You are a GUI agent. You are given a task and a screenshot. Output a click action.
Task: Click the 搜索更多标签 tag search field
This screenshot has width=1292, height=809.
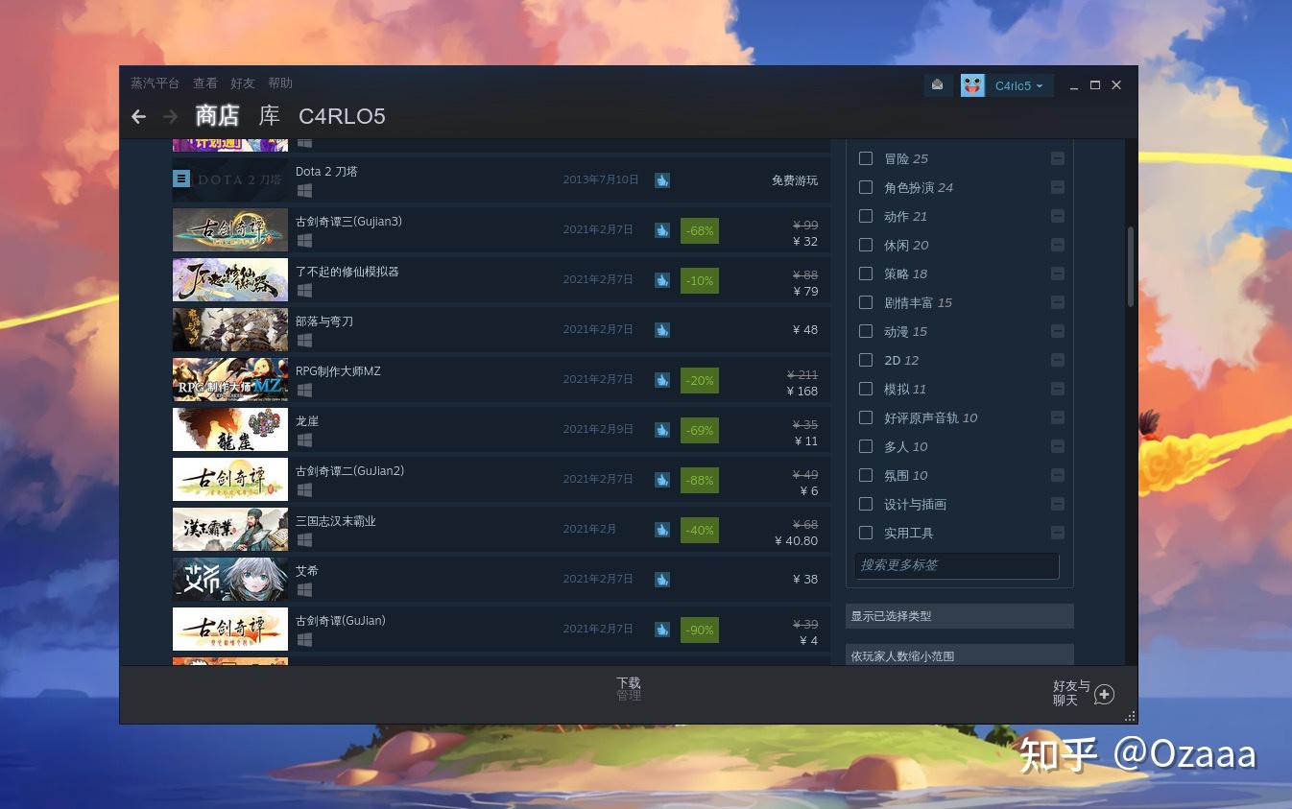957,565
